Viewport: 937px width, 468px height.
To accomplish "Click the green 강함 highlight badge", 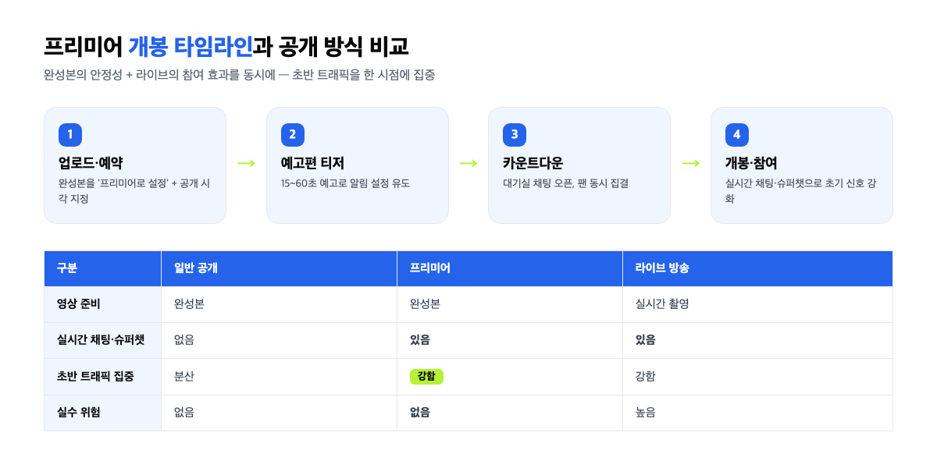I will point(426,377).
